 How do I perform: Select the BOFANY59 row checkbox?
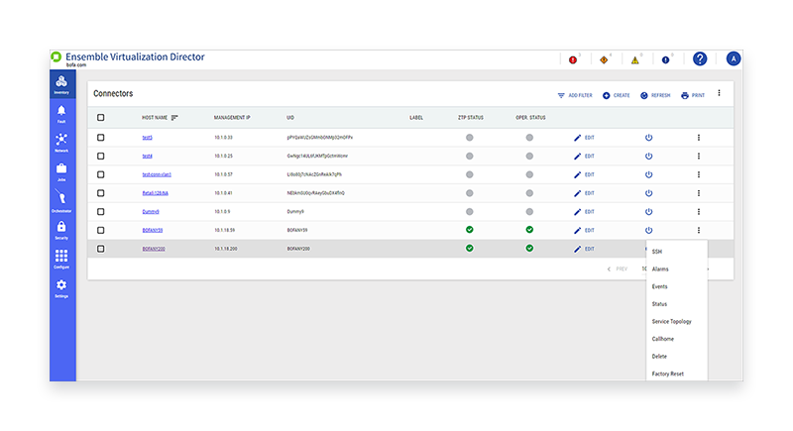pyautogui.click(x=100, y=230)
